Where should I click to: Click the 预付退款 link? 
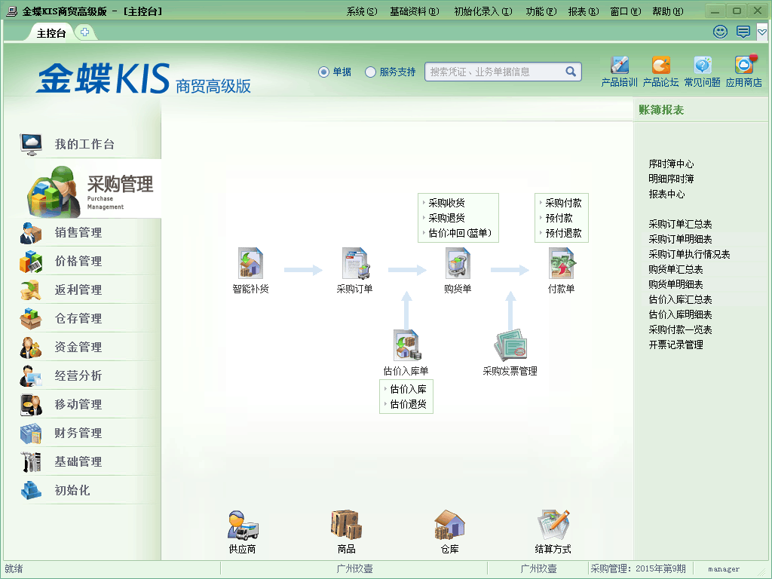[563, 233]
